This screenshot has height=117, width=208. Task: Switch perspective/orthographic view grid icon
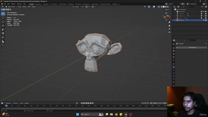[x=169, y=32]
